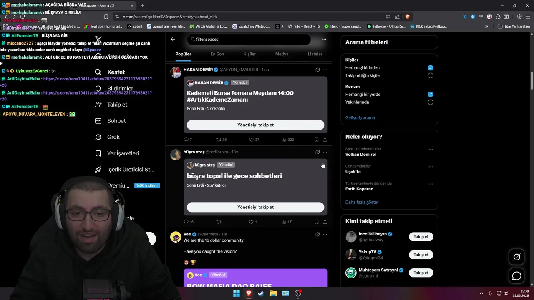The height and width of the screenshot is (300, 534).
Task: Follow incelikli hayta account
Action: (x=421, y=237)
